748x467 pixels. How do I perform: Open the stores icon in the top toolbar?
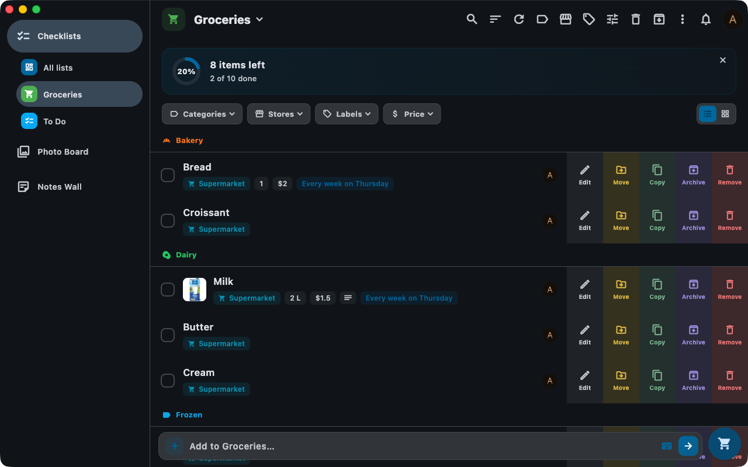[565, 19]
